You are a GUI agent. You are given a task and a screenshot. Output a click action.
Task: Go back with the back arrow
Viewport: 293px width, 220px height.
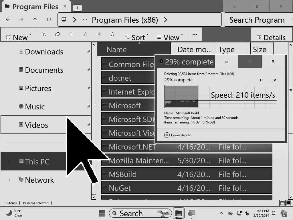8,19
